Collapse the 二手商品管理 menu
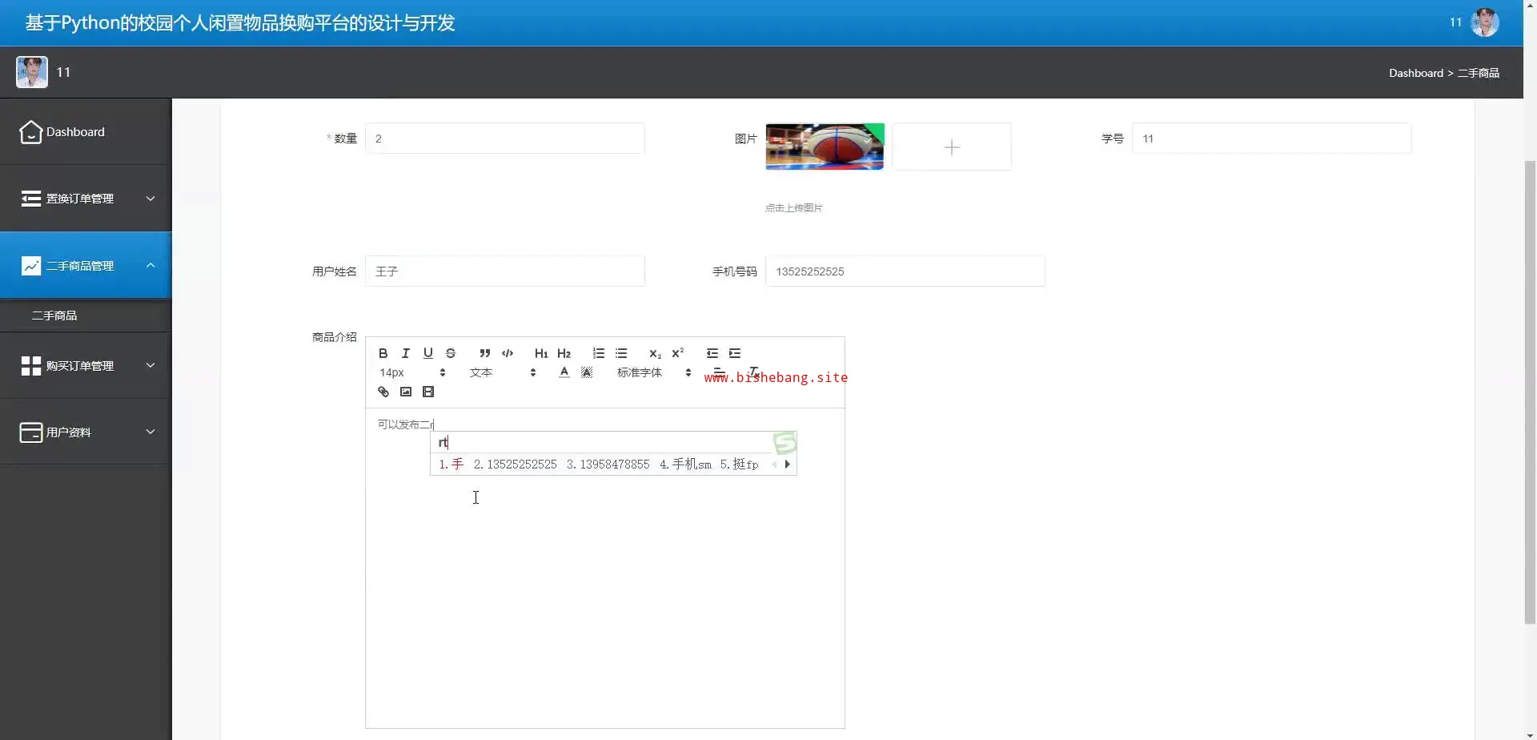Image resolution: width=1537 pixels, height=740 pixels. pos(86,265)
